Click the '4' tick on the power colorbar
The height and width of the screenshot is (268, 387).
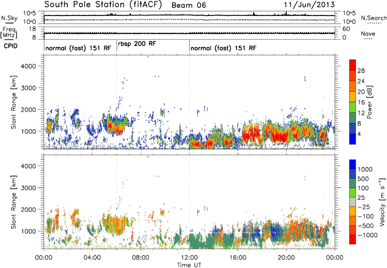(359, 134)
